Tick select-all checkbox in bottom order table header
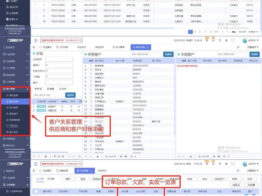 click(x=36, y=191)
